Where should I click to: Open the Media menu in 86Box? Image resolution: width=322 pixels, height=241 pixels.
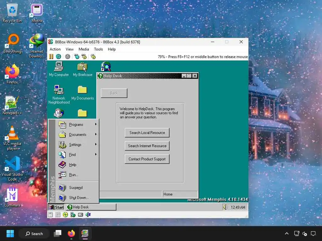84,49
